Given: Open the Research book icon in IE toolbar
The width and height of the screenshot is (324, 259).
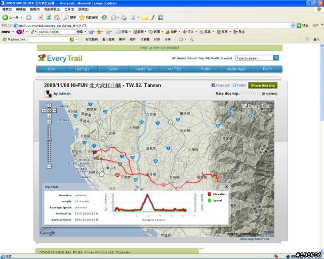Looking at the screenshot, I should point(160,18).
